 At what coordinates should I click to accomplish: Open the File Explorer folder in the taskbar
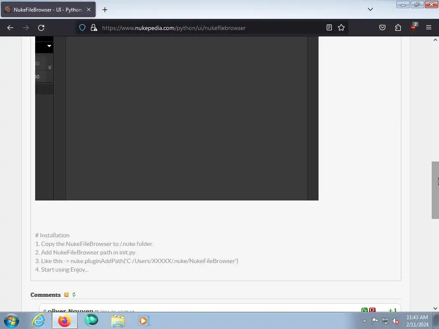[x=118, y=320]
